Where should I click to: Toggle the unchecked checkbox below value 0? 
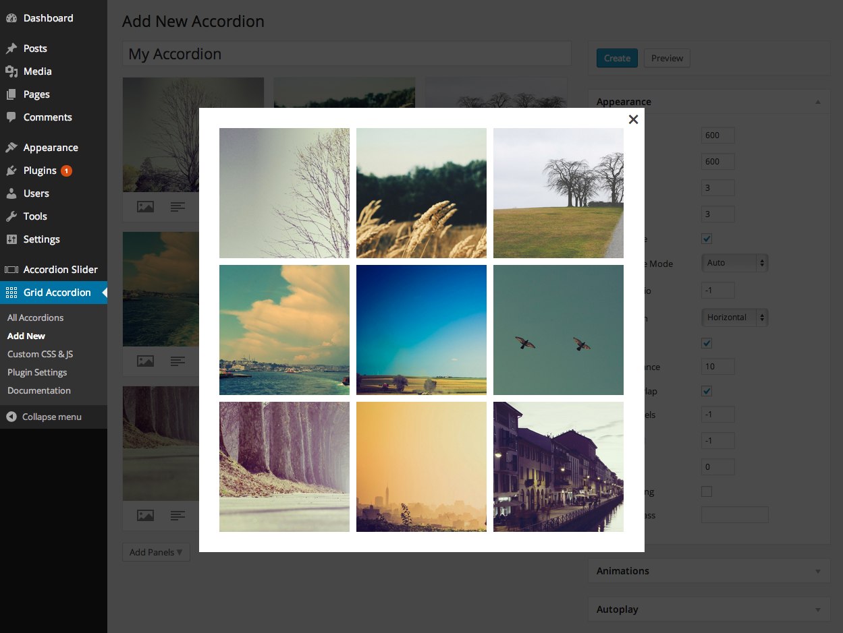pos(707,491)
